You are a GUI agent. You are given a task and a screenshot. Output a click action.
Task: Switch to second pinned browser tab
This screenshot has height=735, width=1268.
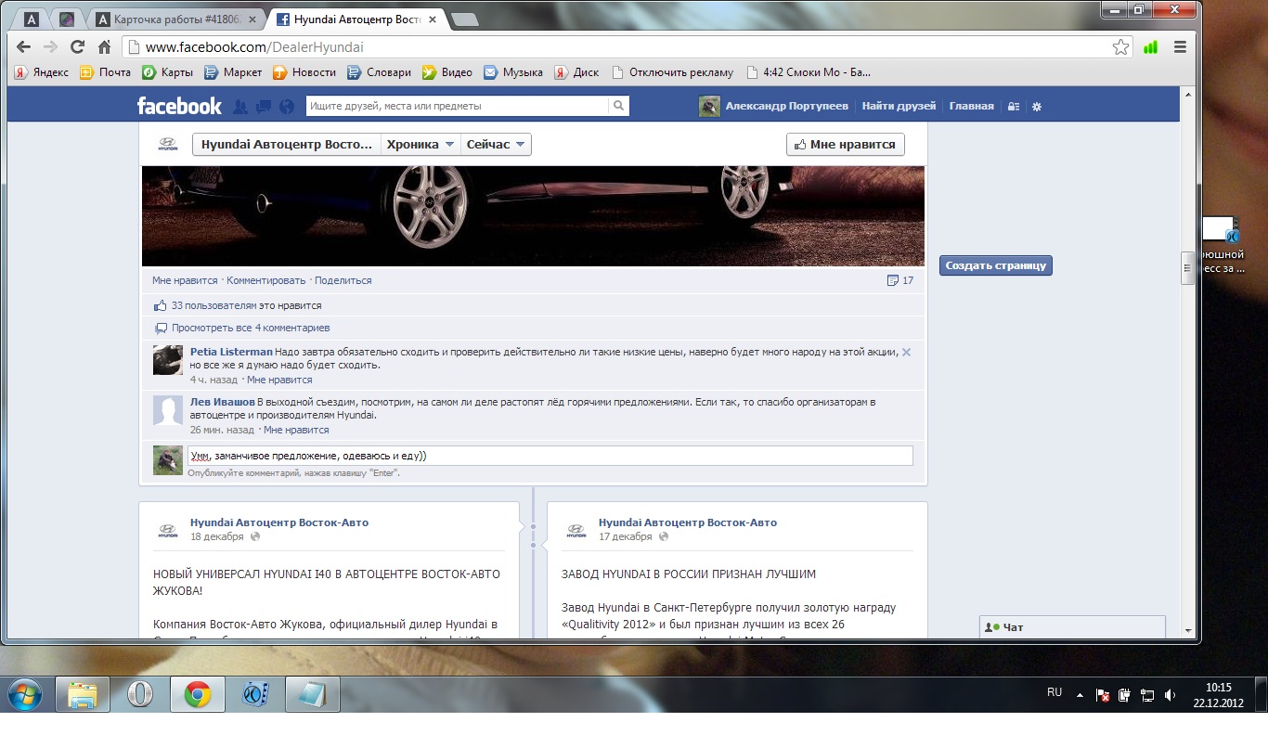tap(66, 19)
